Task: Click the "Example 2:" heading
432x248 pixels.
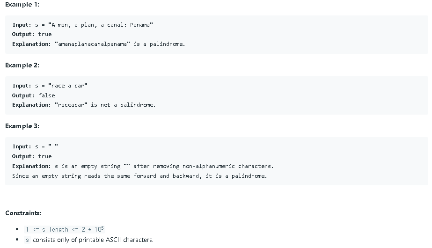Action: (22, 65)
